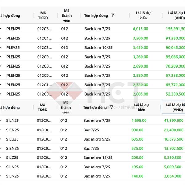Click VND amount 5,089,500
185x185 pixels.
(173, 167)
